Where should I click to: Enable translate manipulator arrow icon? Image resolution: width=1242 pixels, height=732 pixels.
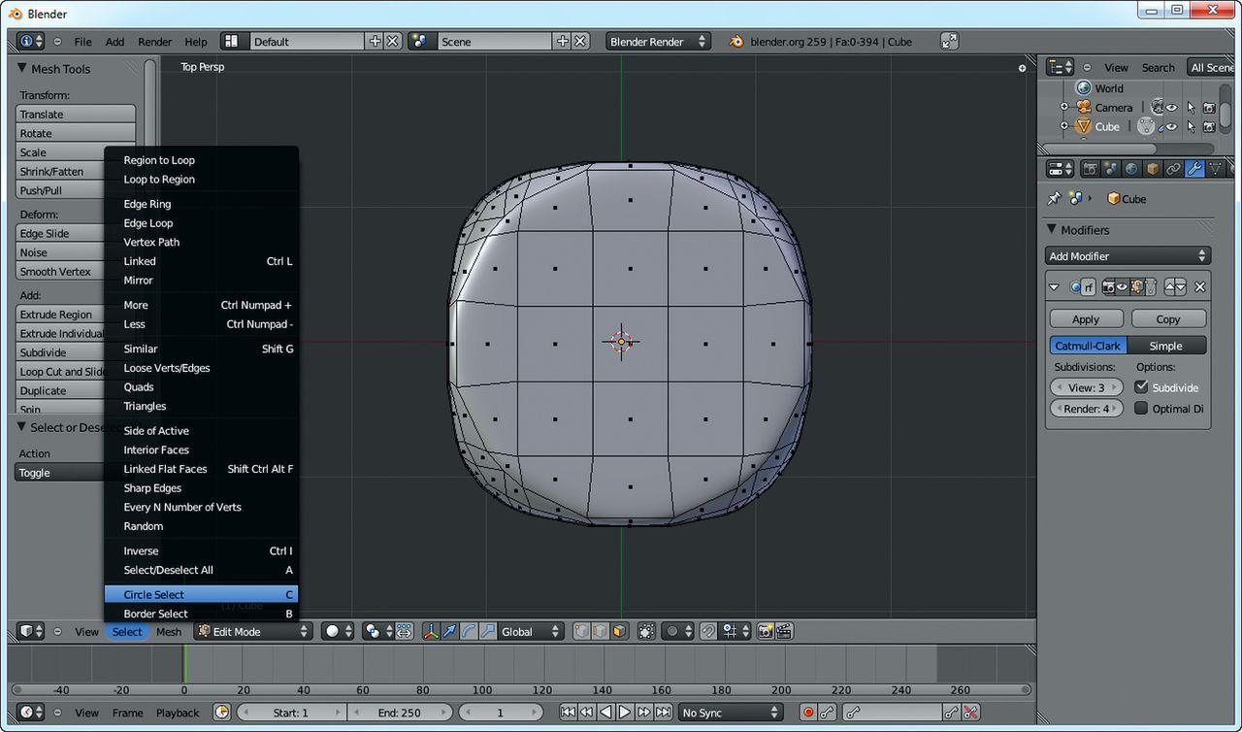pos(449,631)
